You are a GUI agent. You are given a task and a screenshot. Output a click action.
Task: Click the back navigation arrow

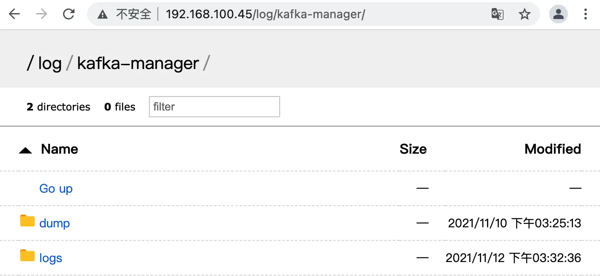click(14, 14)
